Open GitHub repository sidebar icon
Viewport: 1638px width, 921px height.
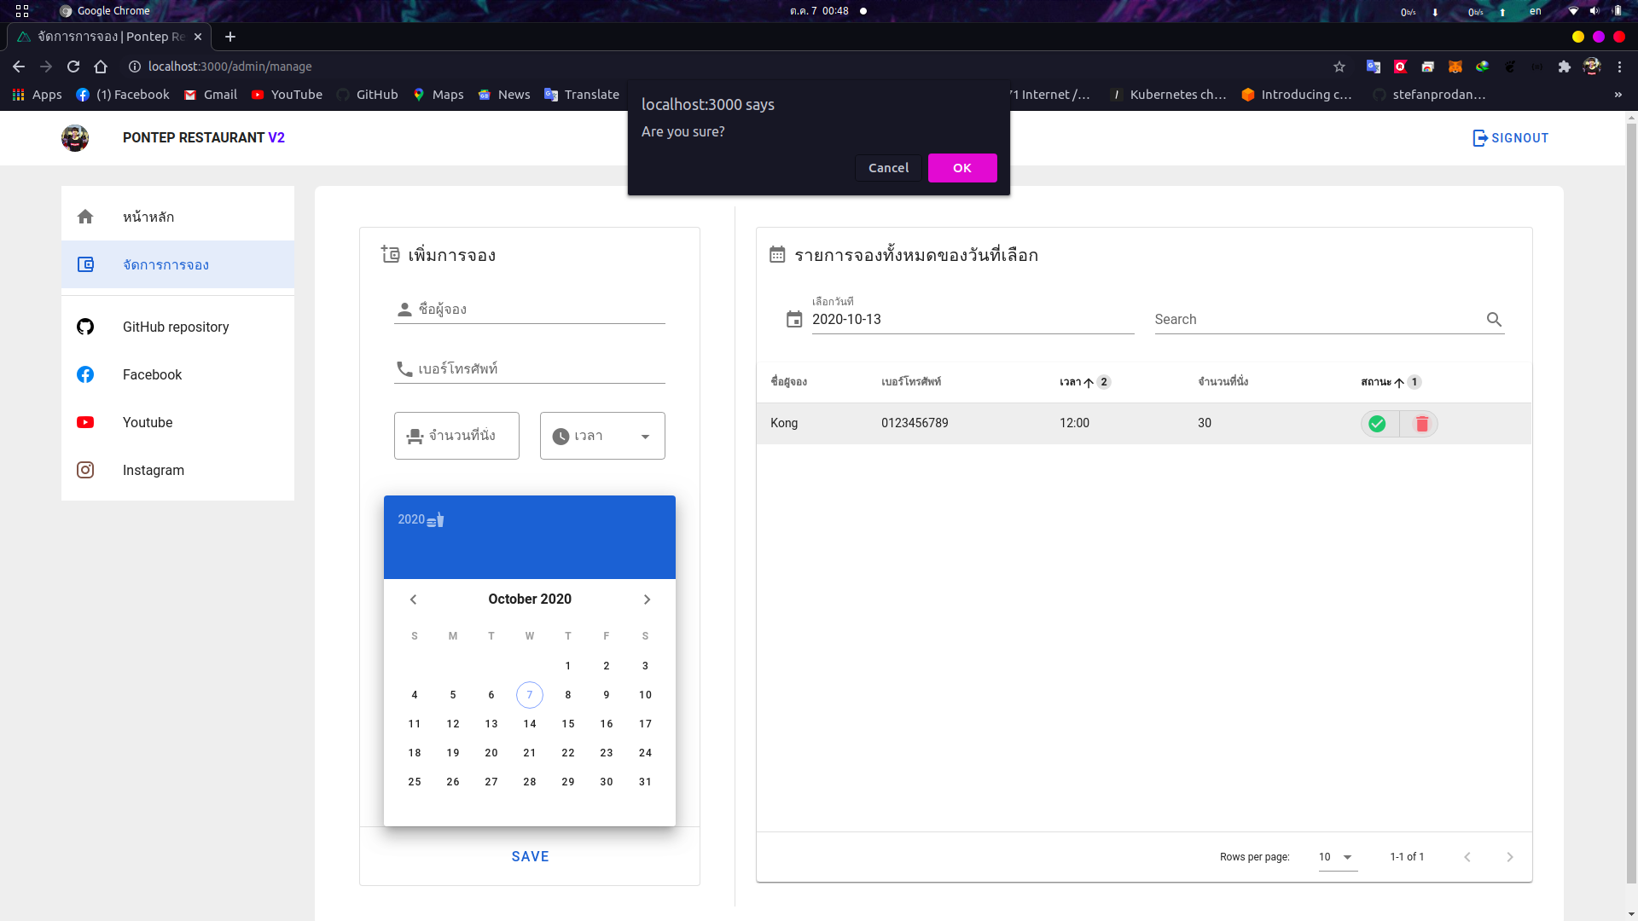coord(85,327)
